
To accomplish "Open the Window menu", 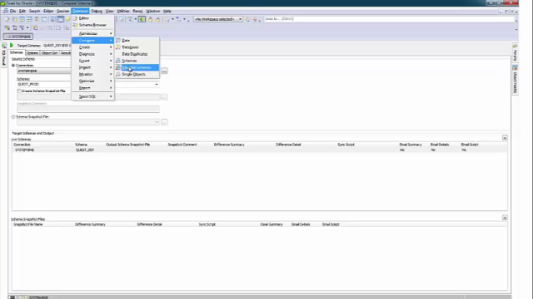I will coord(152,11).
